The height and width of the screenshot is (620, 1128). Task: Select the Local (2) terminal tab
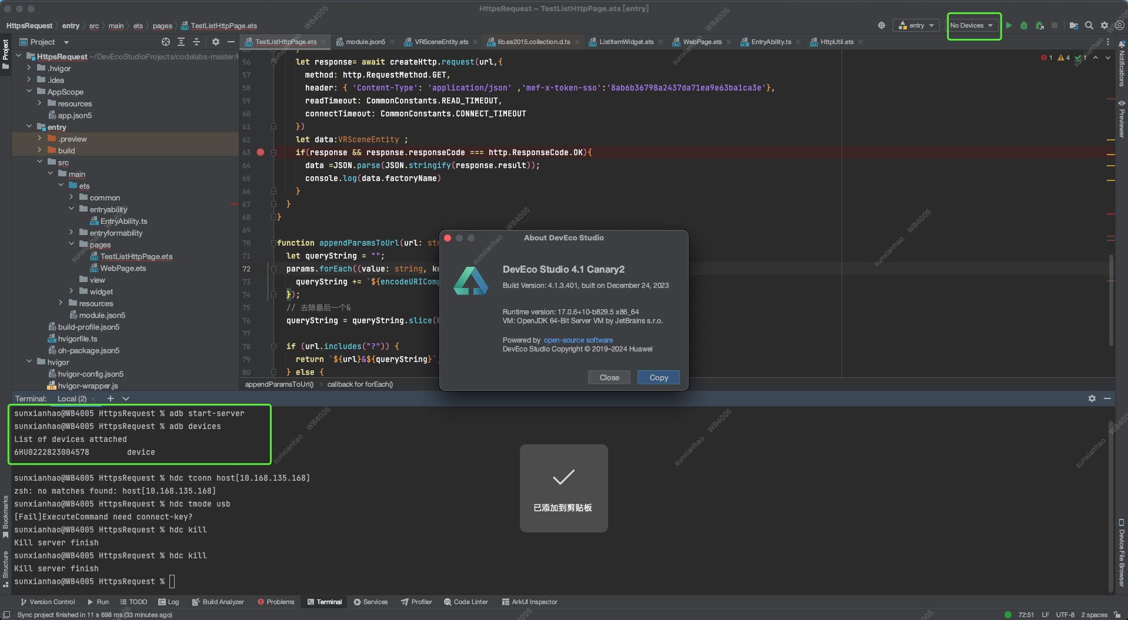(72, 398)
